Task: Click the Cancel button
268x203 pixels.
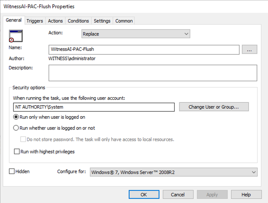Action: coord(177,195)
